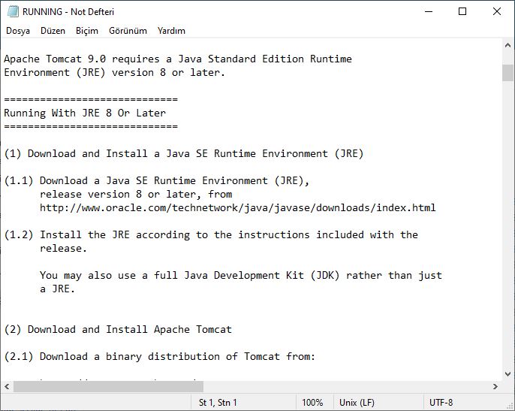Click the 'St 1, Stn 1' status bar entry
The image size is (515, 411).
[x=218, y=403]
